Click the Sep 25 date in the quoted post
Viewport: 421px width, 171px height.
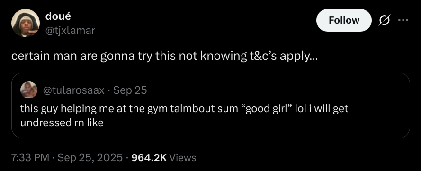coord(130,90)
